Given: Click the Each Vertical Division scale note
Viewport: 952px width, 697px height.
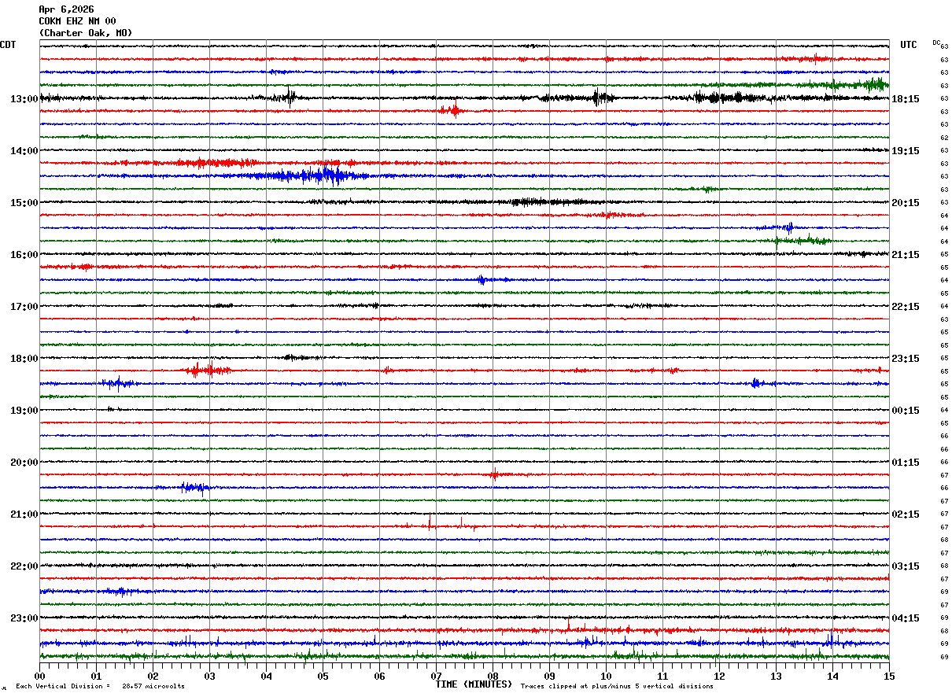Looking at the screenshot, I should (100, 687).
